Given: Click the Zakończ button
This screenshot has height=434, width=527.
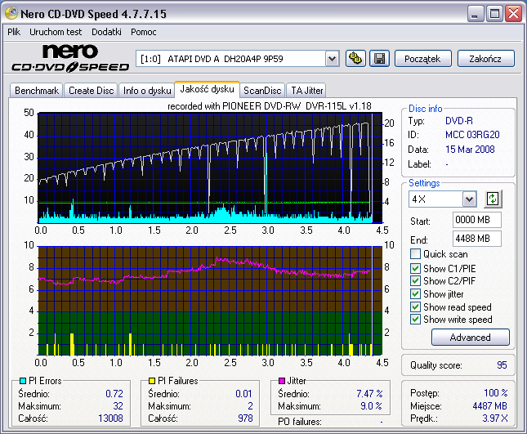Looking at the screenshot, I should point(485,59).
